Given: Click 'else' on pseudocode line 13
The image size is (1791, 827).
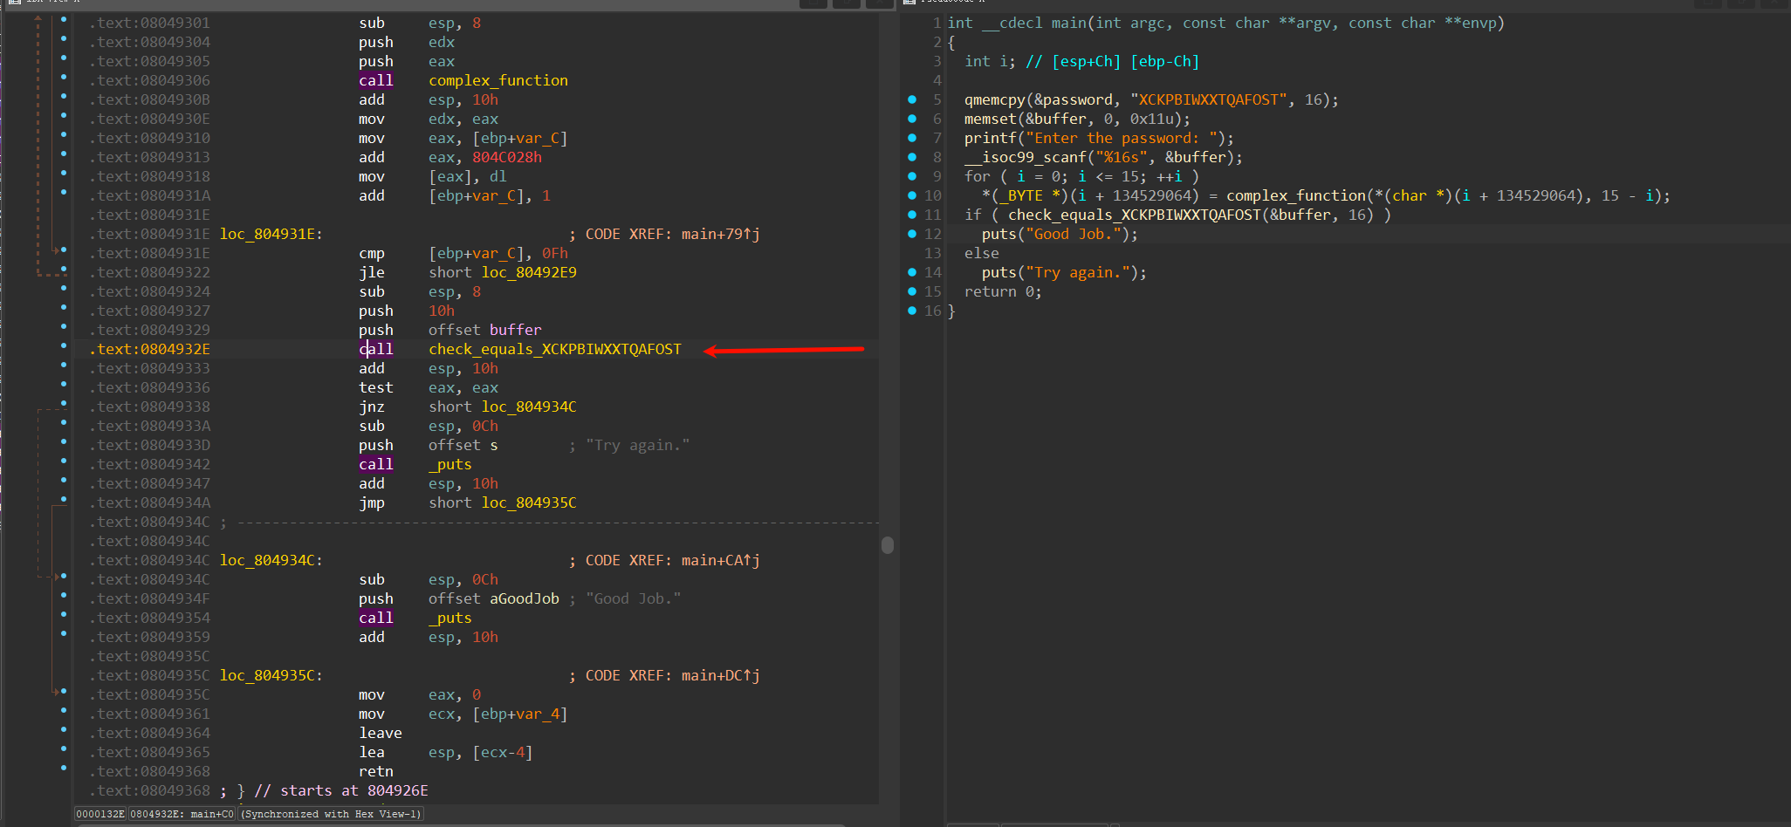Looking at the screenshot, I should (982, 253).
